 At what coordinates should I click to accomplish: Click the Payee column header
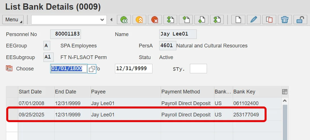(126, 92)
